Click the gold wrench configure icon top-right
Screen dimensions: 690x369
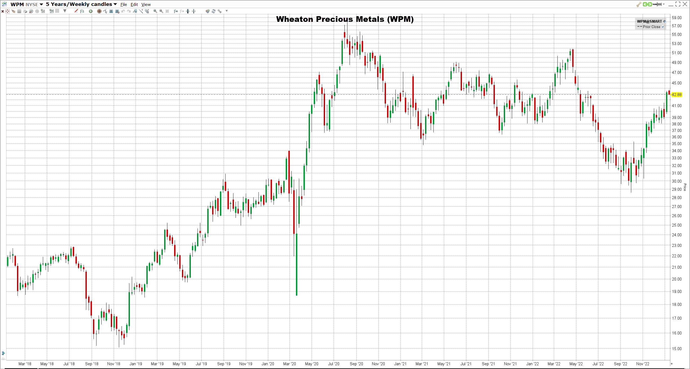pyautogui.click(x=639, y=4)
